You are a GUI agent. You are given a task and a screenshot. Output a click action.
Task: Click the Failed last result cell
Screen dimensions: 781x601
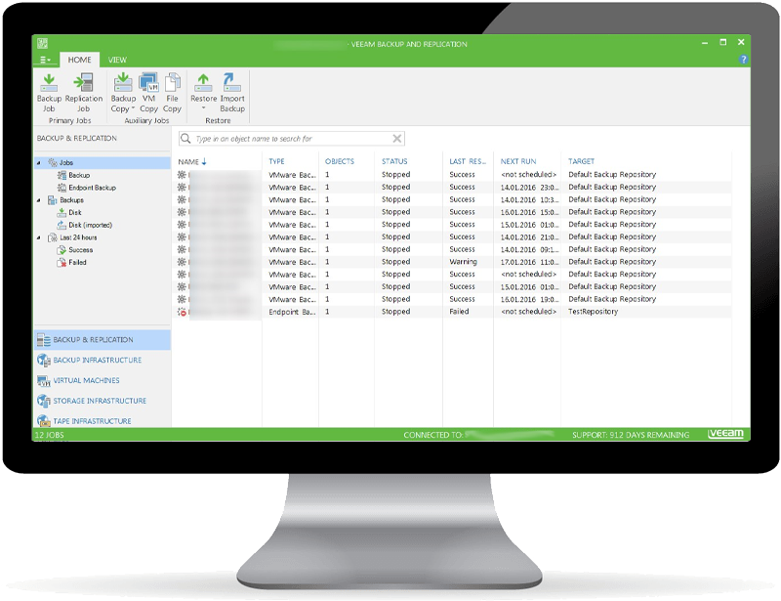tap(459, 312)
